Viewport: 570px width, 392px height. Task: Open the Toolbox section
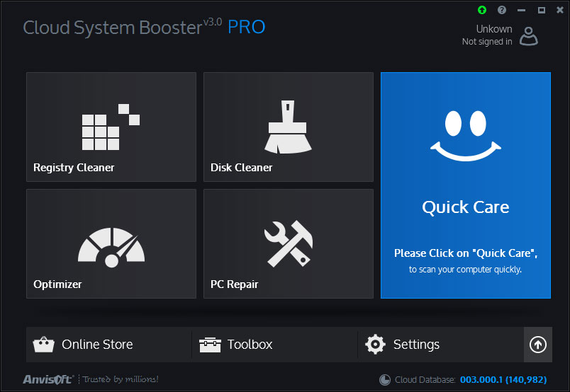coord(237,345)
